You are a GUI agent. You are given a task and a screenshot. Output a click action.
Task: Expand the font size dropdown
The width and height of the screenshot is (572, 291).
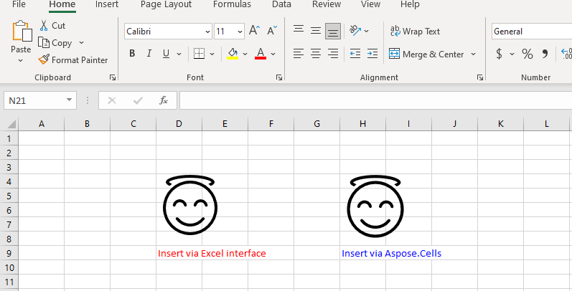(240, 32)
